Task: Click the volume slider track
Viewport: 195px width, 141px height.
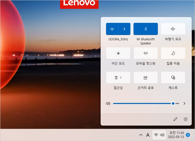Action: 142,103
